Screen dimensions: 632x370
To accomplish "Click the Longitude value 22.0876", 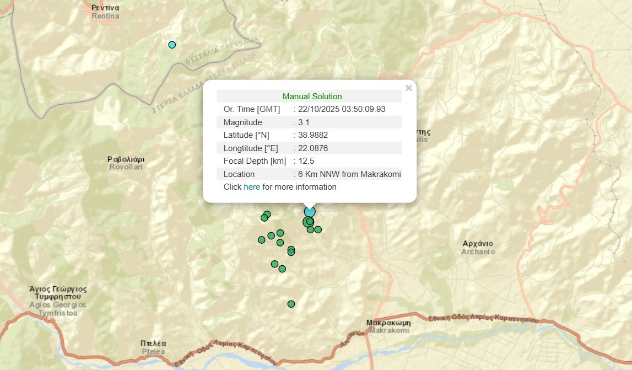I will tap(313, 148).
